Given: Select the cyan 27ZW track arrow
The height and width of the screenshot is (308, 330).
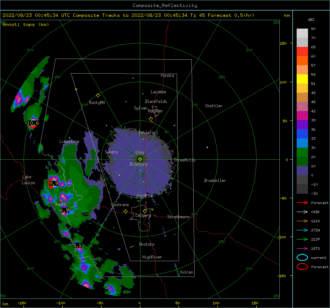Looking at the screenshot, I should [x=302, y=230].
